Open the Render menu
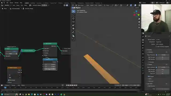Viewport: 171px width, 96px height. (11, 3)
